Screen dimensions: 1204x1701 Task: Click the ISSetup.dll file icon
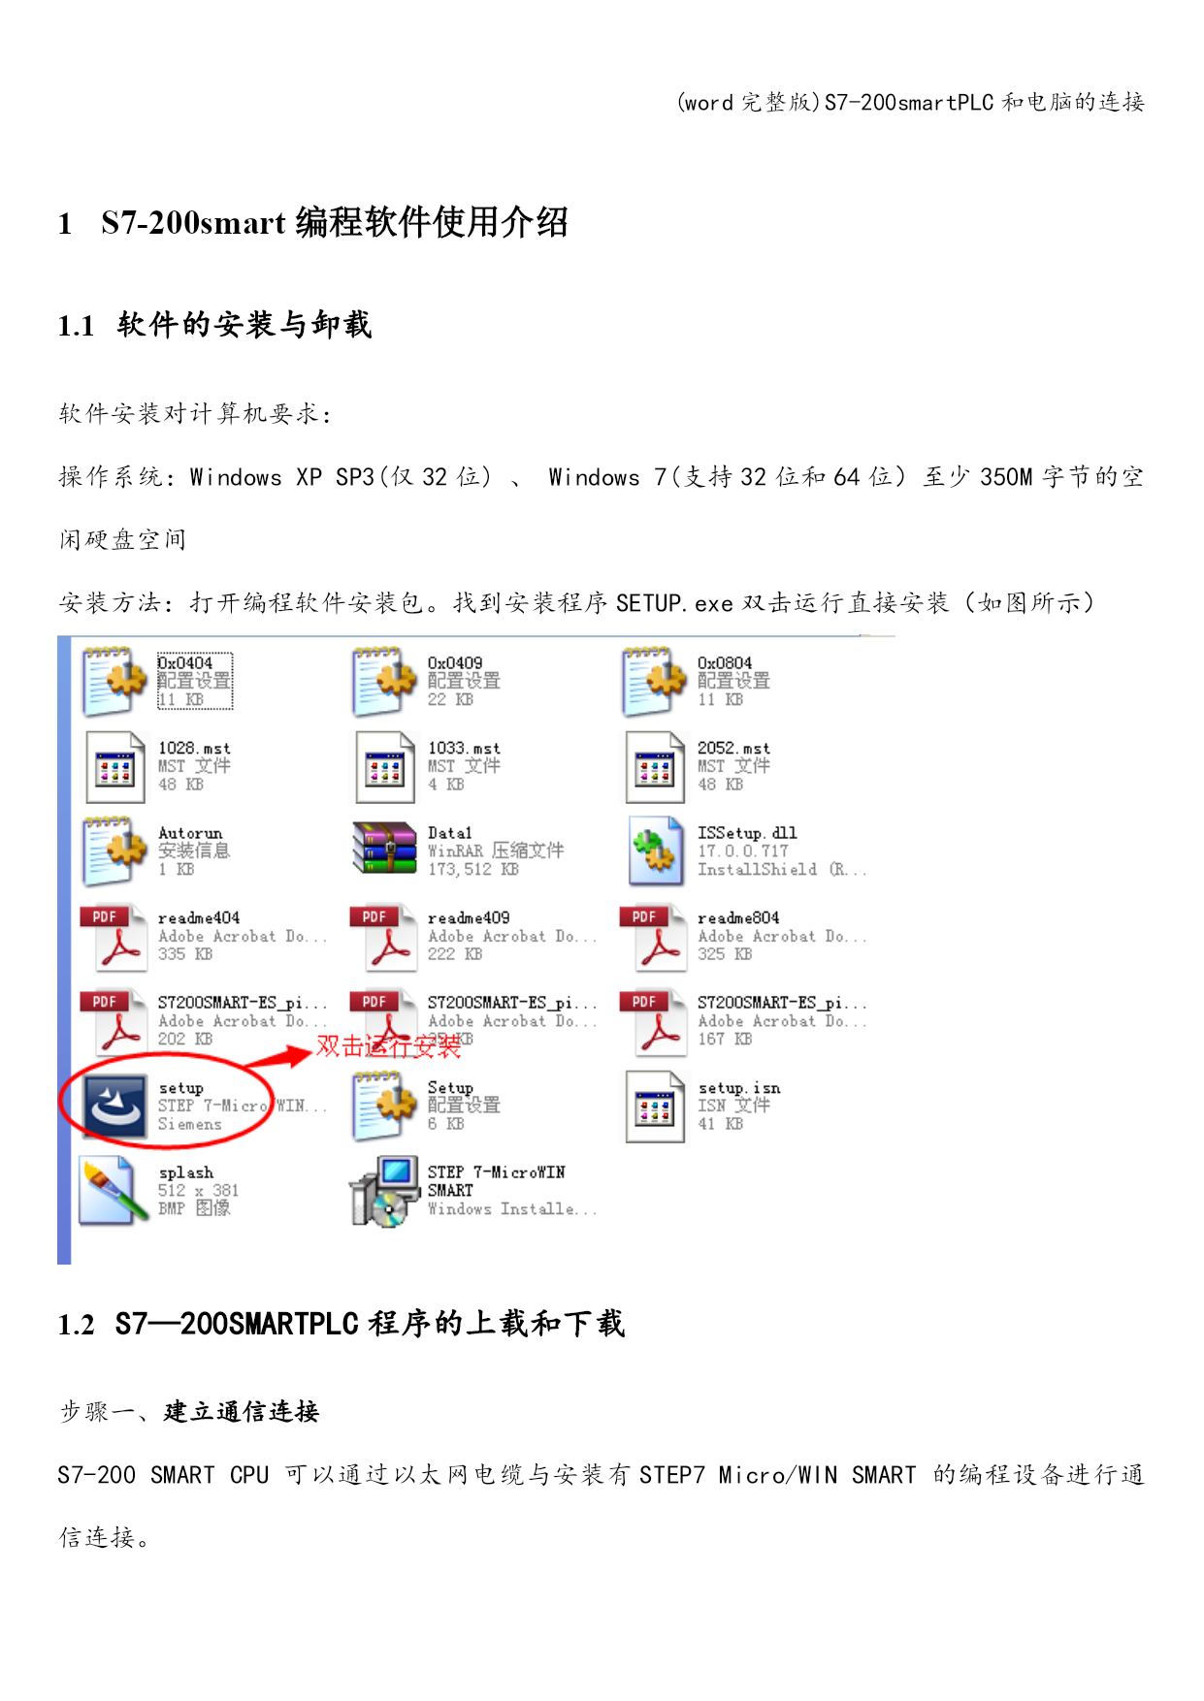pyautogui.click(x=655, y=850)
